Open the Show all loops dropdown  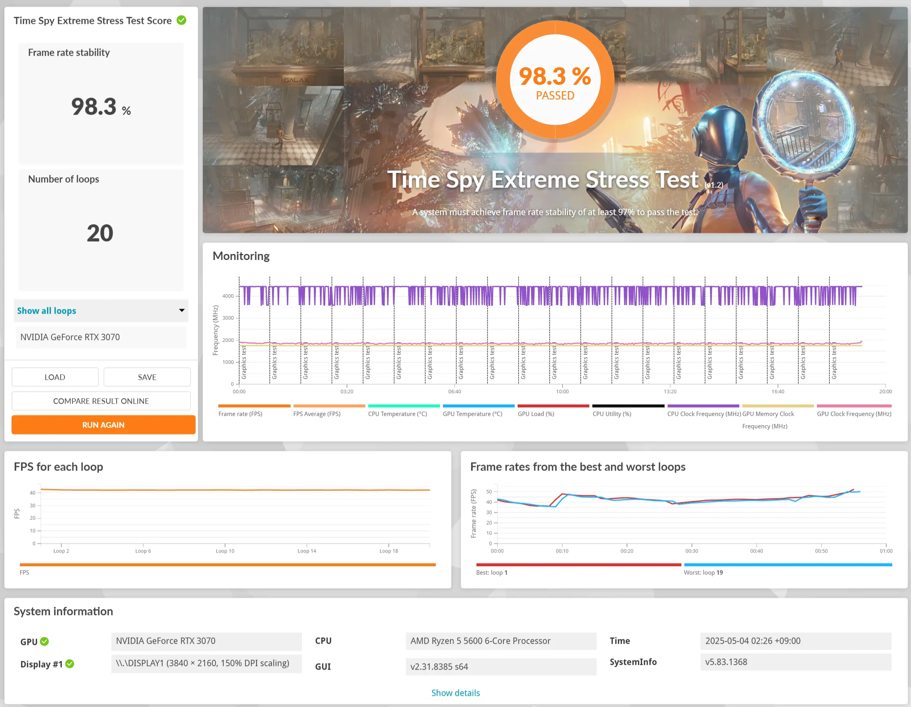101,311
